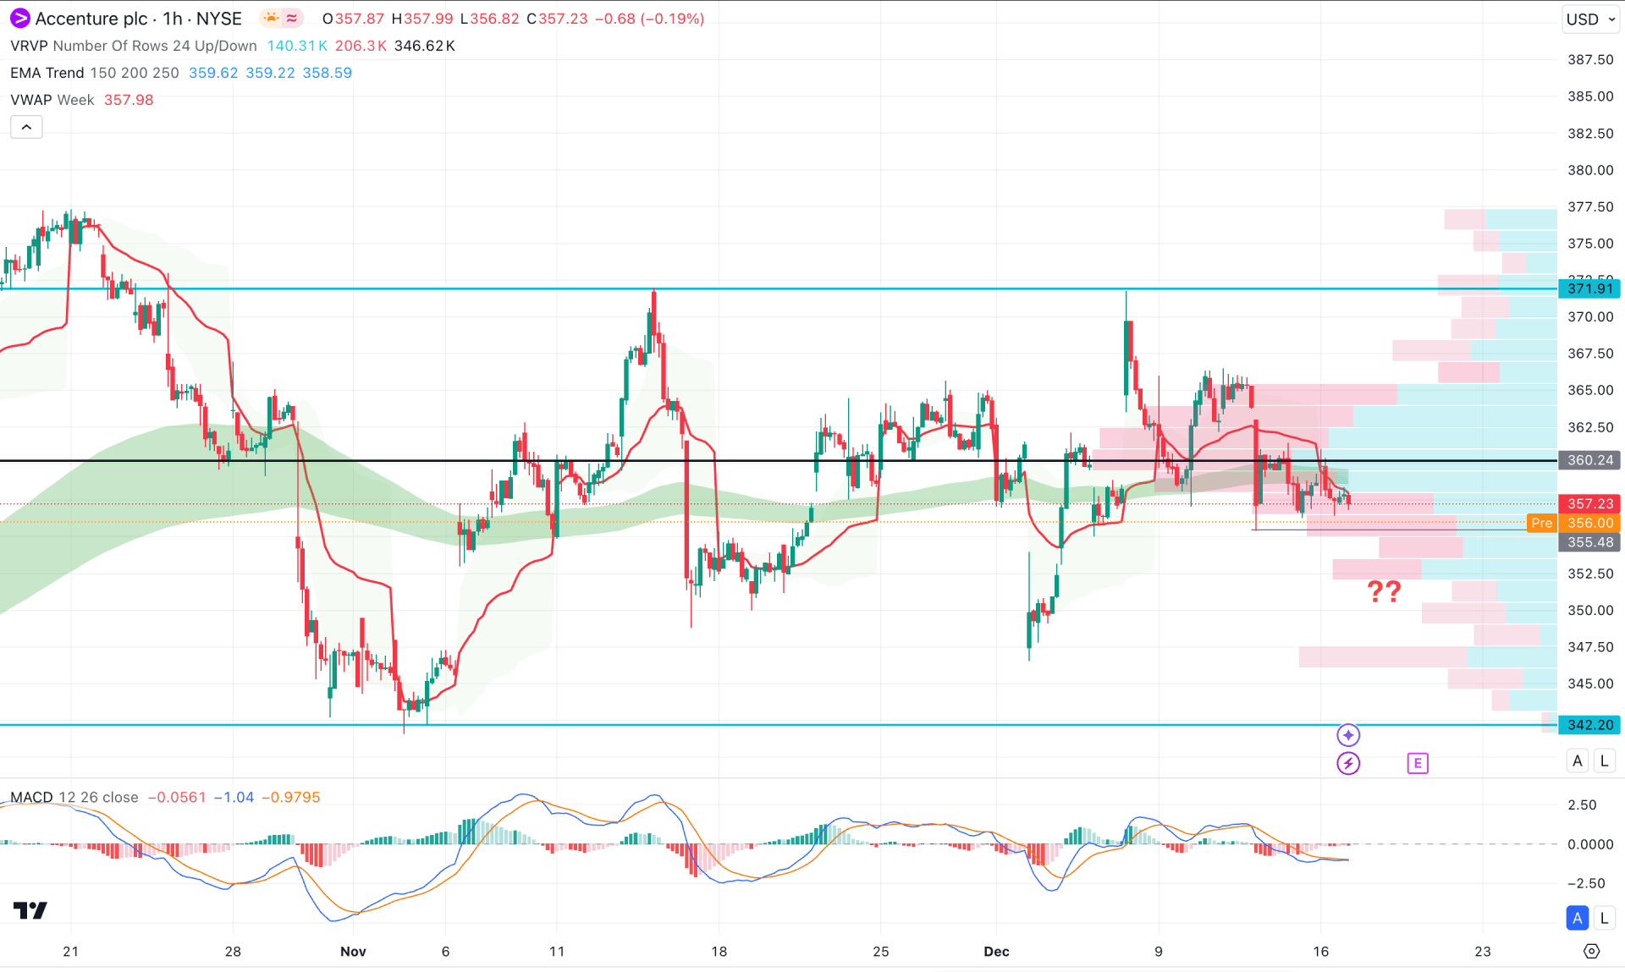Click date 23 on the time axis
The image size is (1625, 972).
1483,951
